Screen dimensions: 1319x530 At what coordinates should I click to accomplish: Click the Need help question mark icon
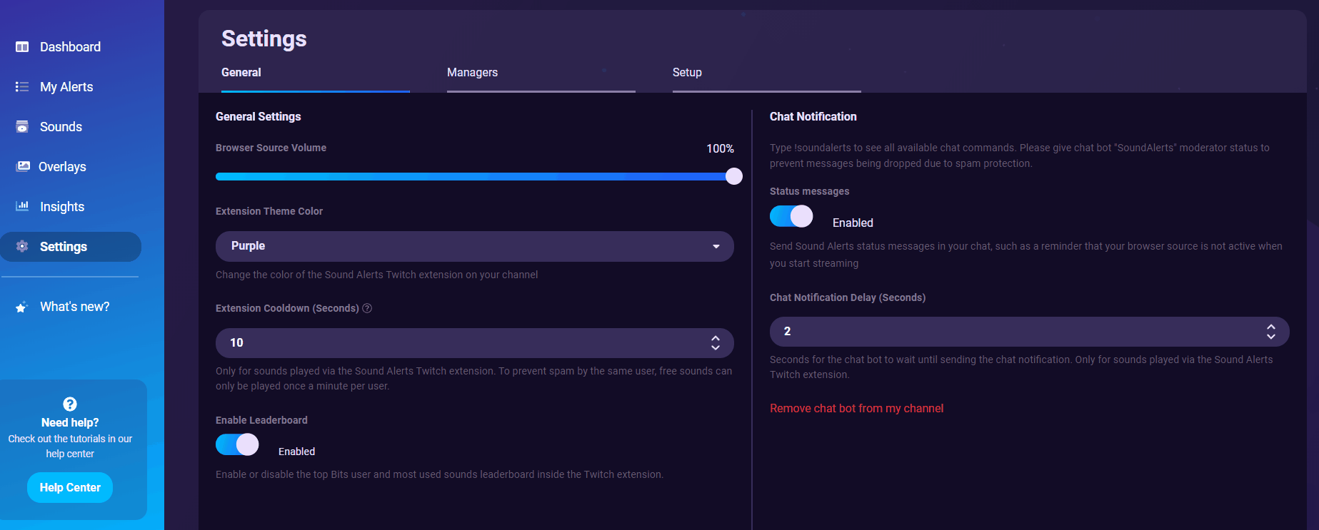click(x=70, y=404)
